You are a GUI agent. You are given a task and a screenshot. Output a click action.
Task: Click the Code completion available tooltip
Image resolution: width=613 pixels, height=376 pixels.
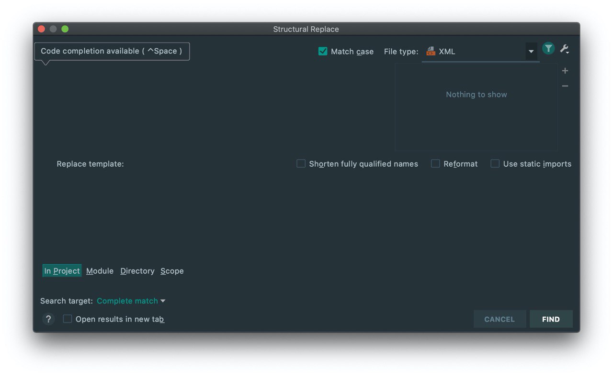(x=112, y=51)
